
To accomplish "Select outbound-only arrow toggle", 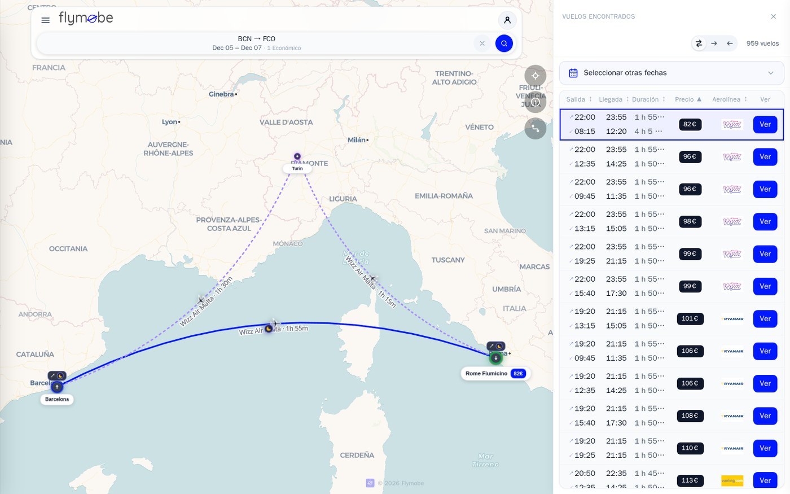I will point(714,43).
